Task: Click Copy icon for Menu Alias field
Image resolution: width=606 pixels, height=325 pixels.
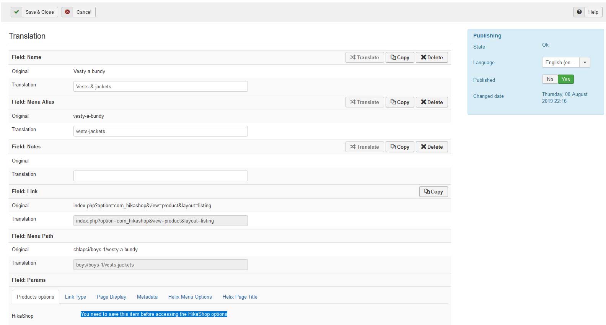Action: click(393, 102)
